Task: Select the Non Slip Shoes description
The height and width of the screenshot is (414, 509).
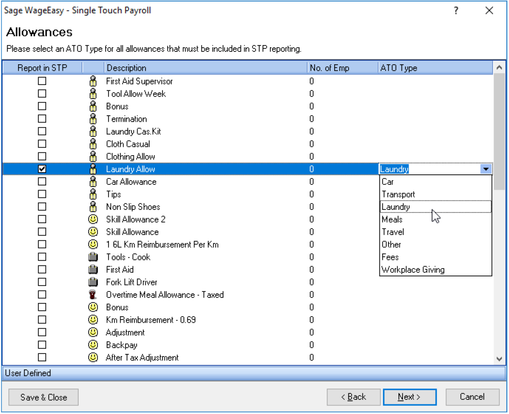Action: point(133,207)
